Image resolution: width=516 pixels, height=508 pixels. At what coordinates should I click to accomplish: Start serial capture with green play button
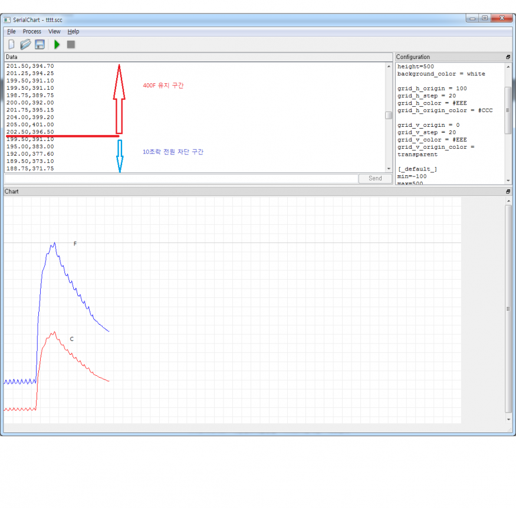point(57,44)
